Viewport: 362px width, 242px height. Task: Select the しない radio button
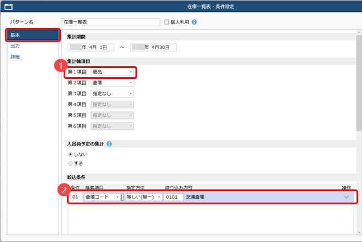pos(70,154)
